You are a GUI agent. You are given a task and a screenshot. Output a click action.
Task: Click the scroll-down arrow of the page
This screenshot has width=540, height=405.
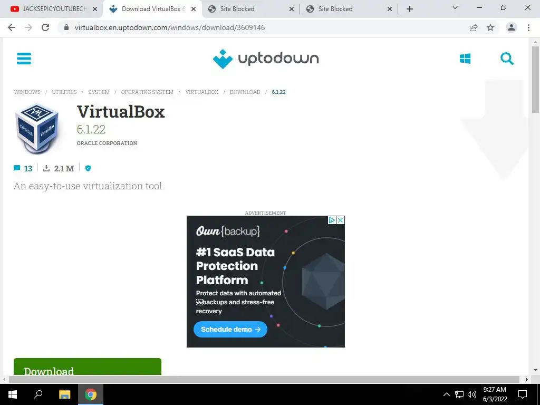[x=535, y=370]
